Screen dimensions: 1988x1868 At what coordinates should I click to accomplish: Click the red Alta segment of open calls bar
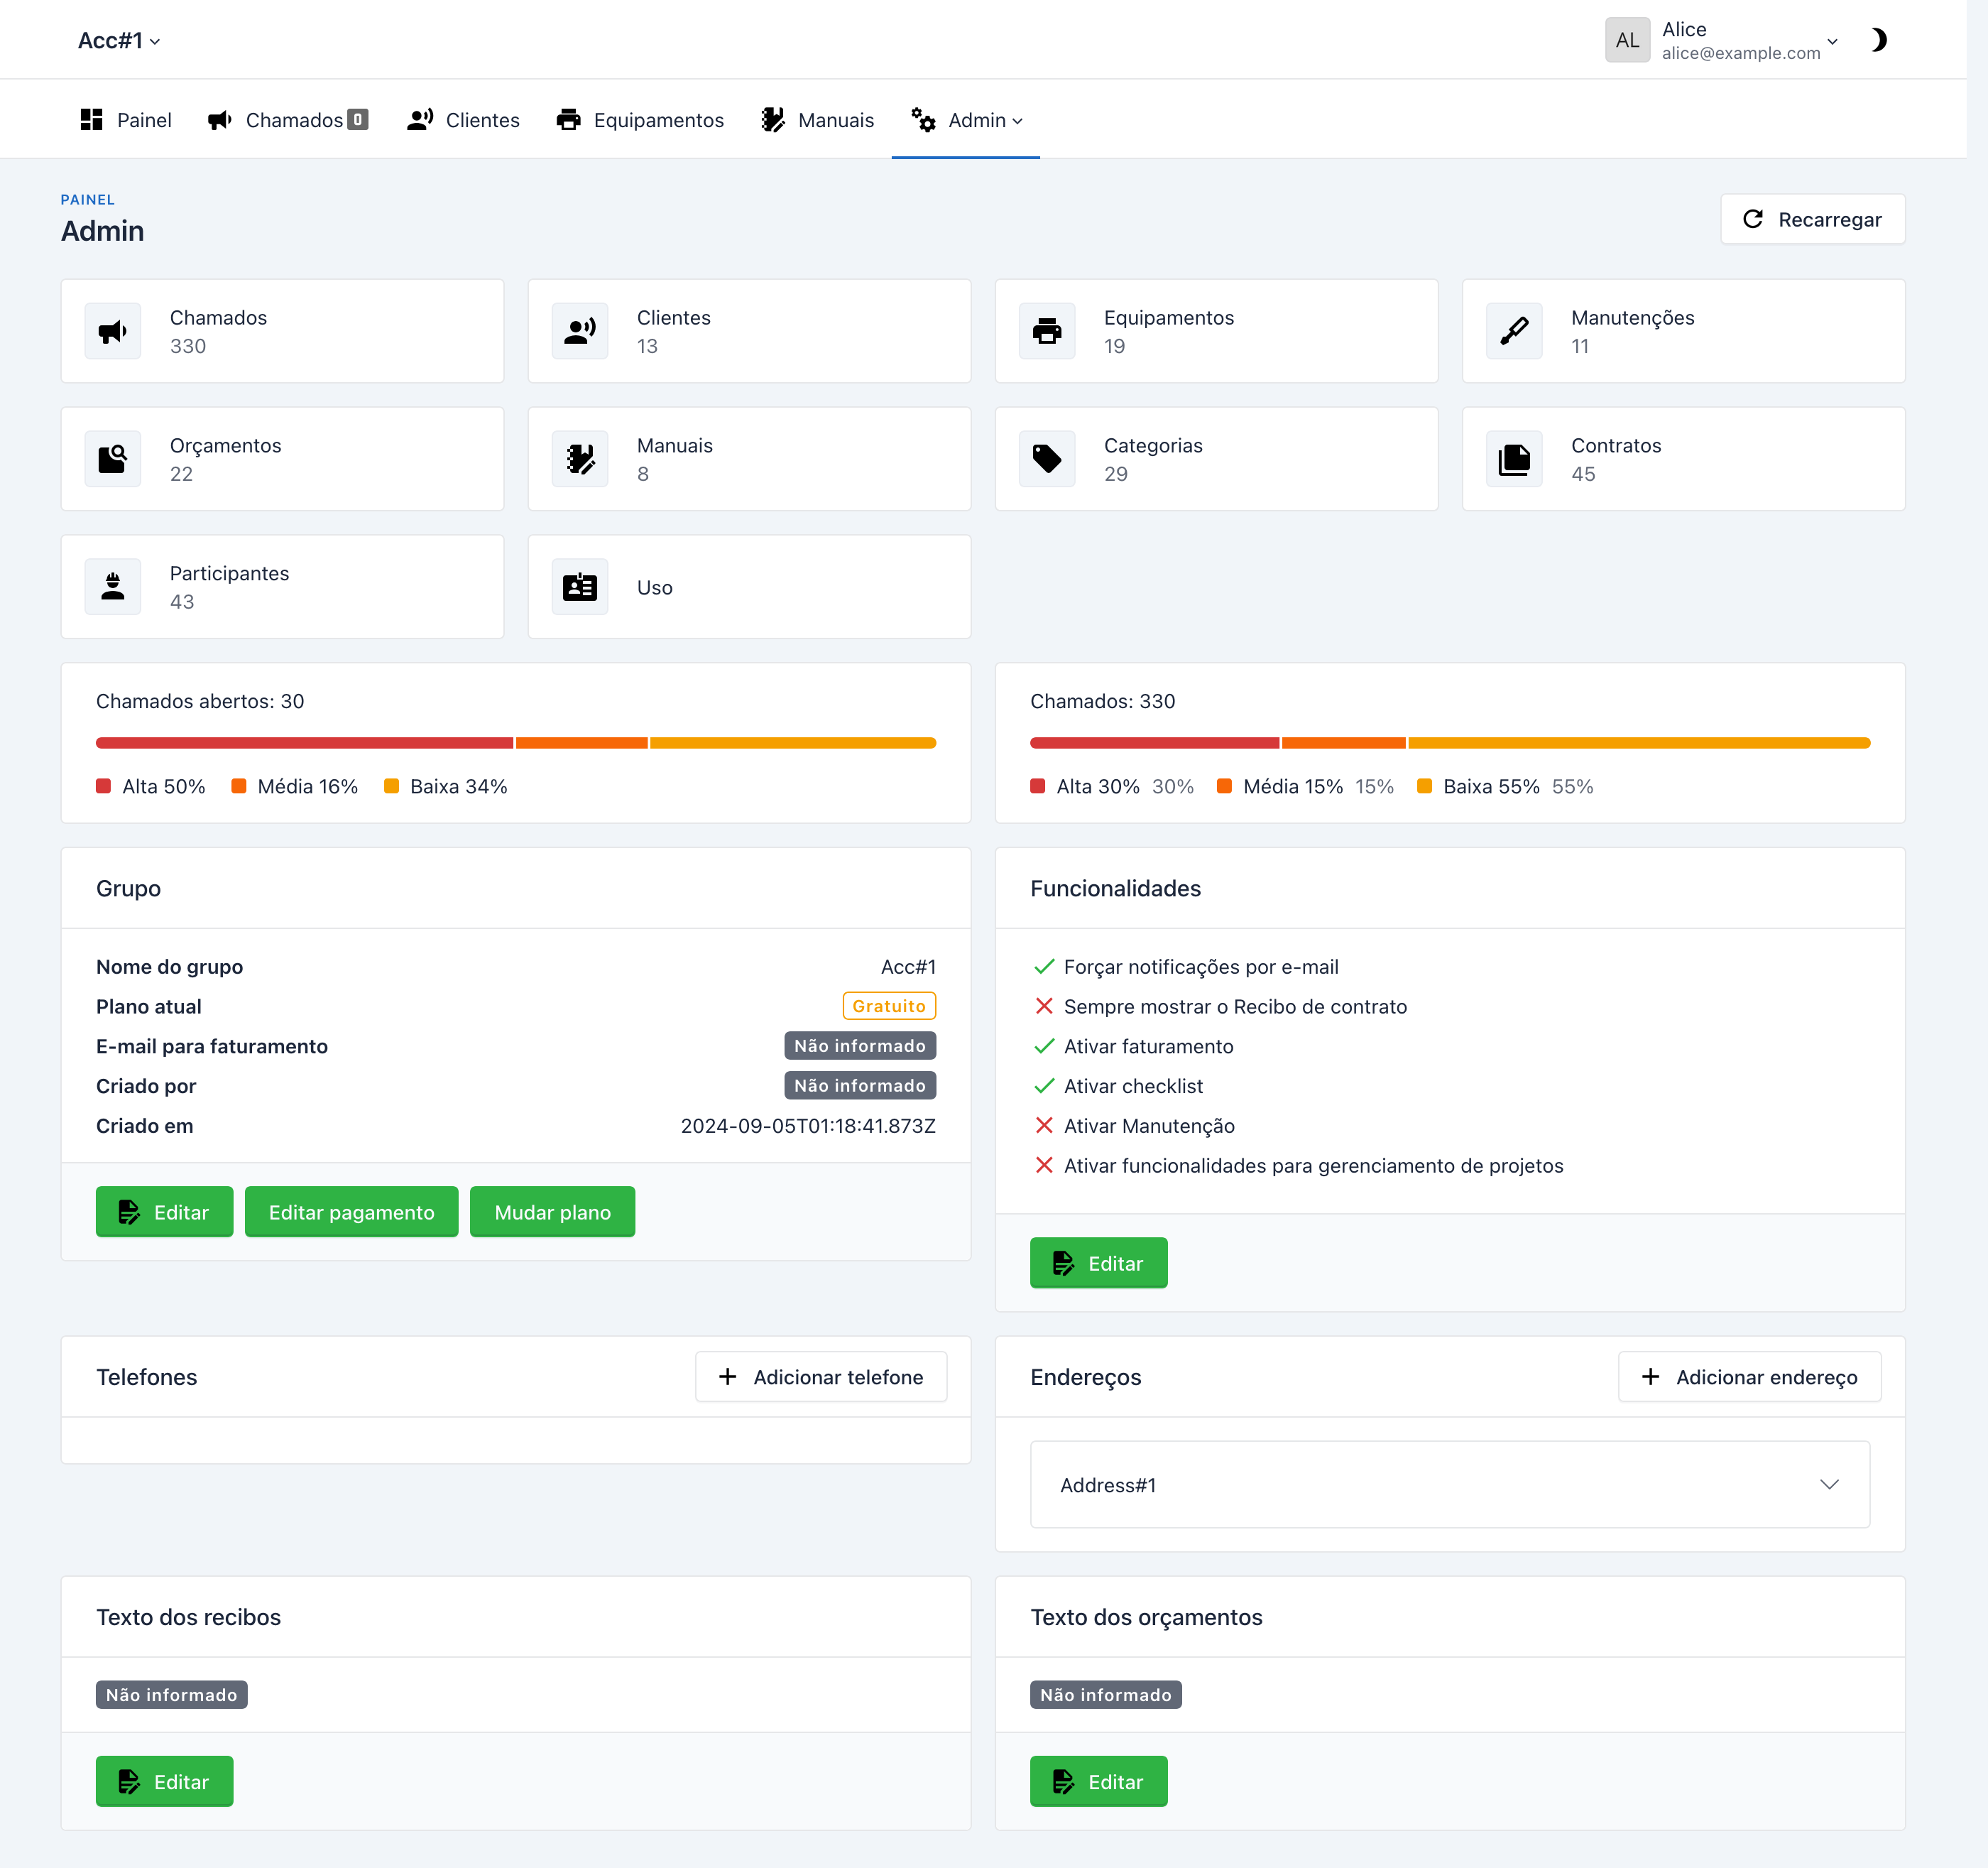coord(304,744)
